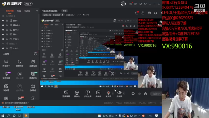Open tip 如何把手机变成电脑摄像头?
This screenshot has height=118, width=209.
coord(16,103)
